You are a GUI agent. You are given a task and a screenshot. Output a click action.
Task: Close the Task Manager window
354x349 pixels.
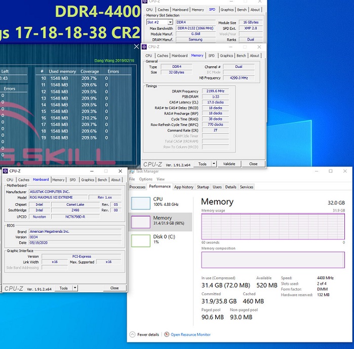345,171
